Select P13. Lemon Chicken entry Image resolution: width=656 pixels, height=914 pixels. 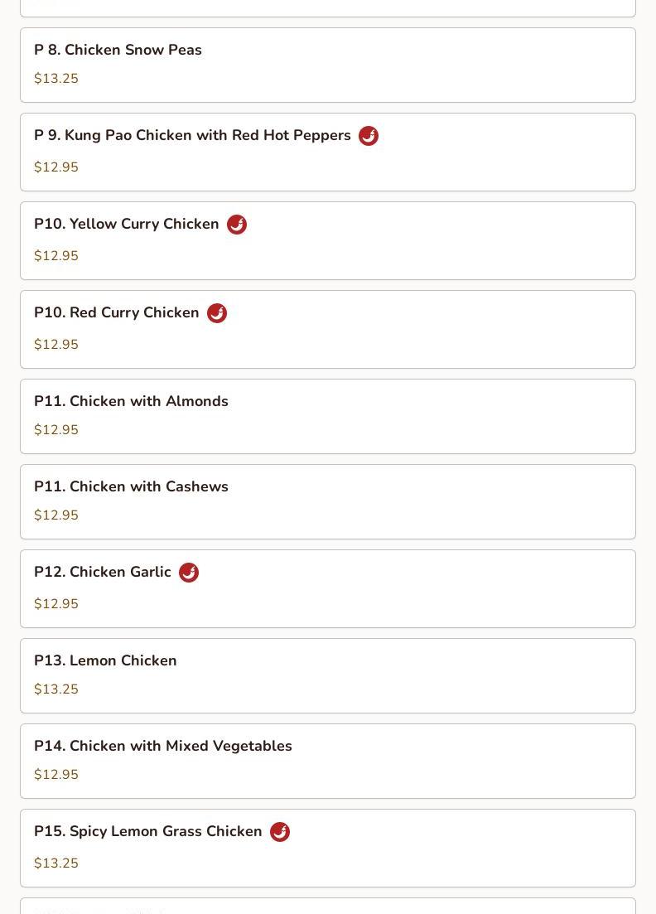328,675
